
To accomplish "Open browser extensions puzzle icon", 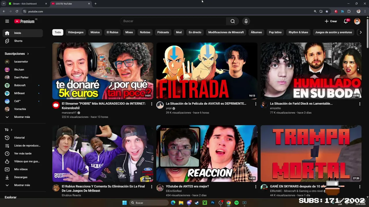I will 349,11.
